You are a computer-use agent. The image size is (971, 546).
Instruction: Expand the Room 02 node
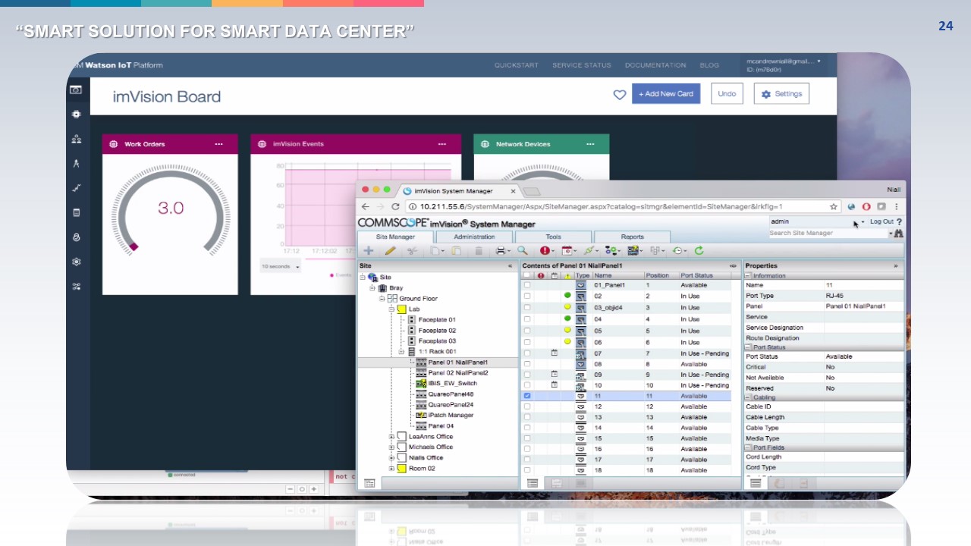[x=391, y=469]
